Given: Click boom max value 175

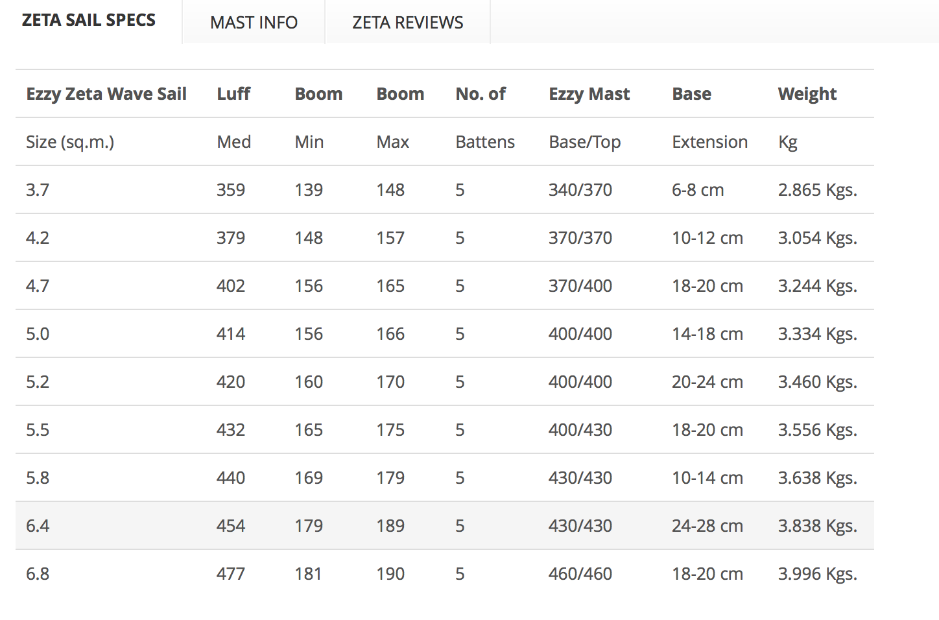Looking at the screenshot, I should 390,430.
